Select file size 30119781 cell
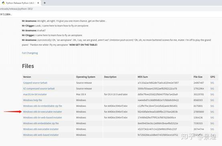The height and width of the screenshot is (146, 222). [199, 94]
